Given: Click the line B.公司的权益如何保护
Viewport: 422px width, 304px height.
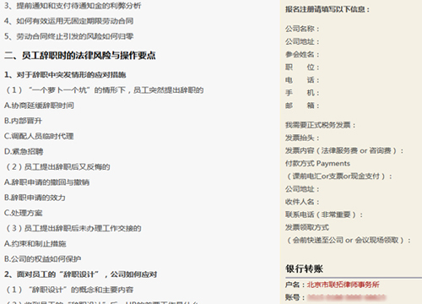Looking at the screenshot, I should [x=43, y=259].
